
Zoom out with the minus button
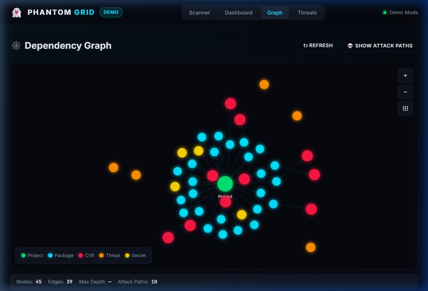click(x=405, y=92)
